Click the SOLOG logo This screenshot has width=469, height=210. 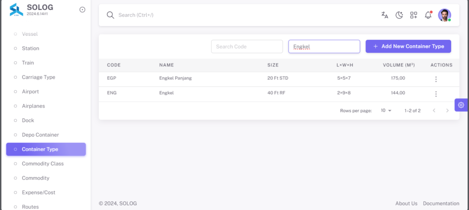click(x=16, y=10)
